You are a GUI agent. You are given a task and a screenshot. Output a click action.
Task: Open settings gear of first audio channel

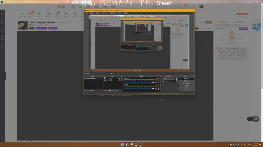(158, 82)
